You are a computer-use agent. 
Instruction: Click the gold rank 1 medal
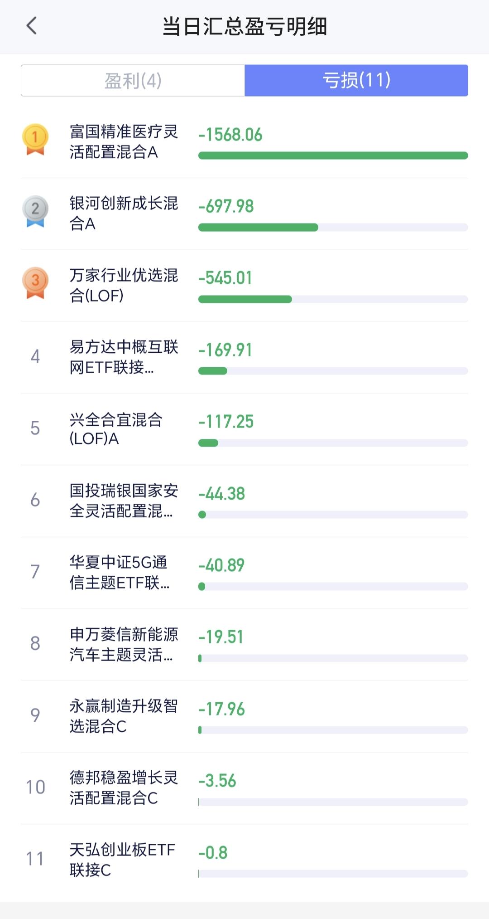click(35, 140)
